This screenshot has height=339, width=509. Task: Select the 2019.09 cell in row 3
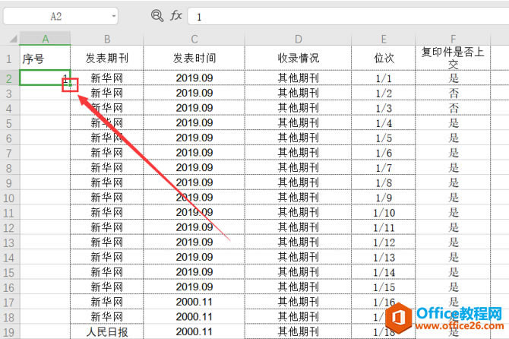click(194, 93)
